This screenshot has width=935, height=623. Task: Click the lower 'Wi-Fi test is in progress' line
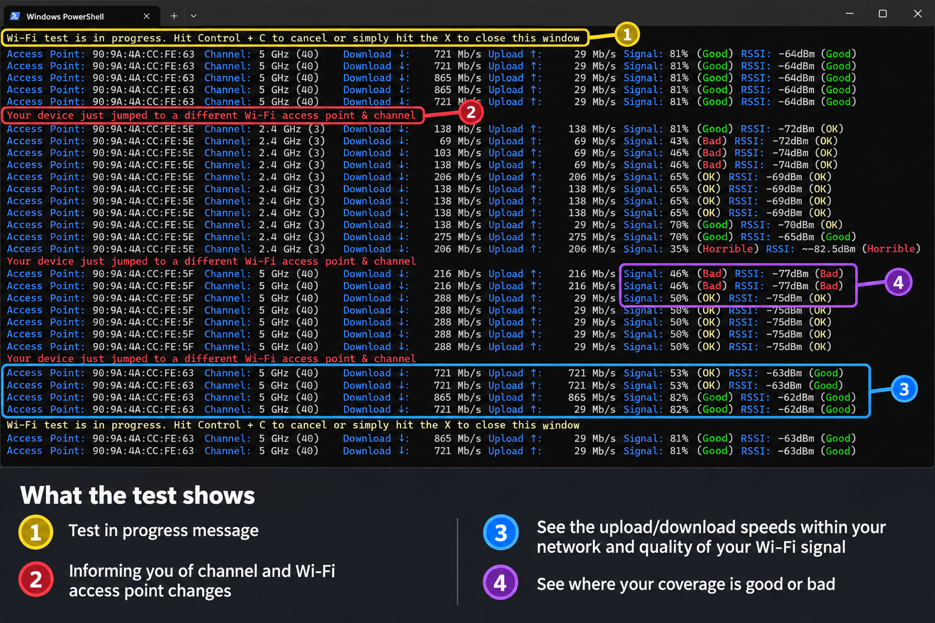point(293,425)
